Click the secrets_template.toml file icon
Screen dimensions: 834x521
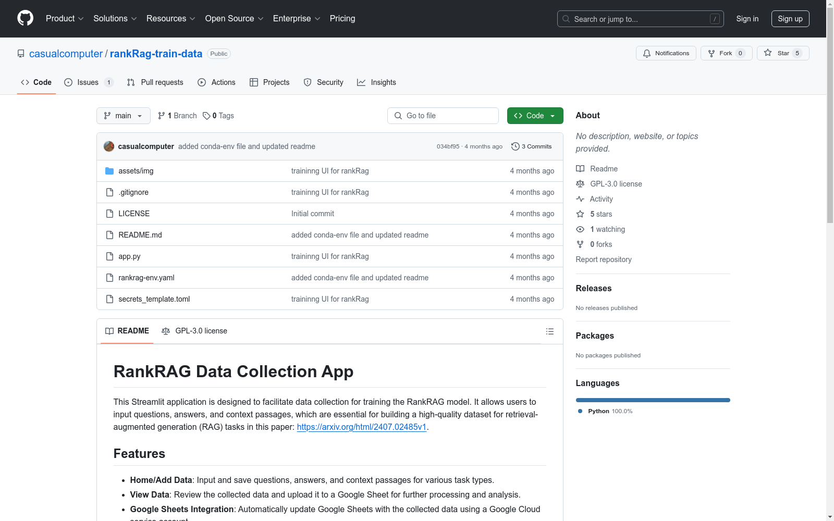point(109,299)
